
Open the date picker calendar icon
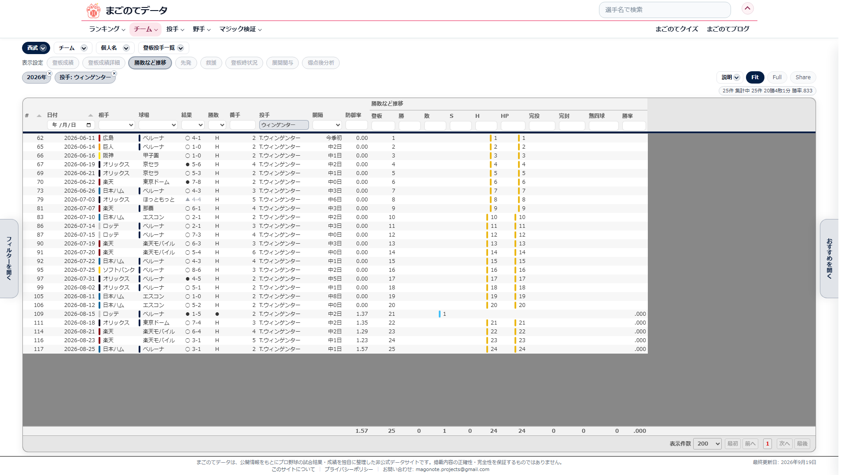coord(88,125)
